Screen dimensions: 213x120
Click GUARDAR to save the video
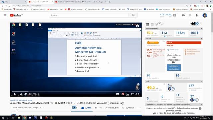128,108
